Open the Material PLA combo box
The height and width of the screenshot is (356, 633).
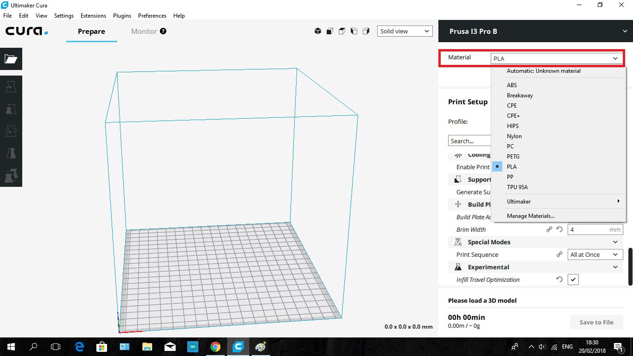pos(557,58)
